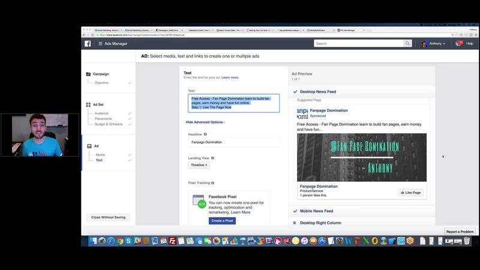480x270 pixels.
Task: Click the Headline input field
Action: tap(233, 142)
